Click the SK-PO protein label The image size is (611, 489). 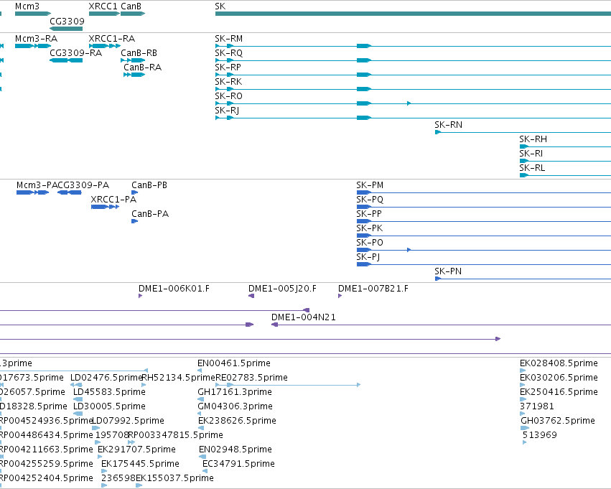coord(370,243)
